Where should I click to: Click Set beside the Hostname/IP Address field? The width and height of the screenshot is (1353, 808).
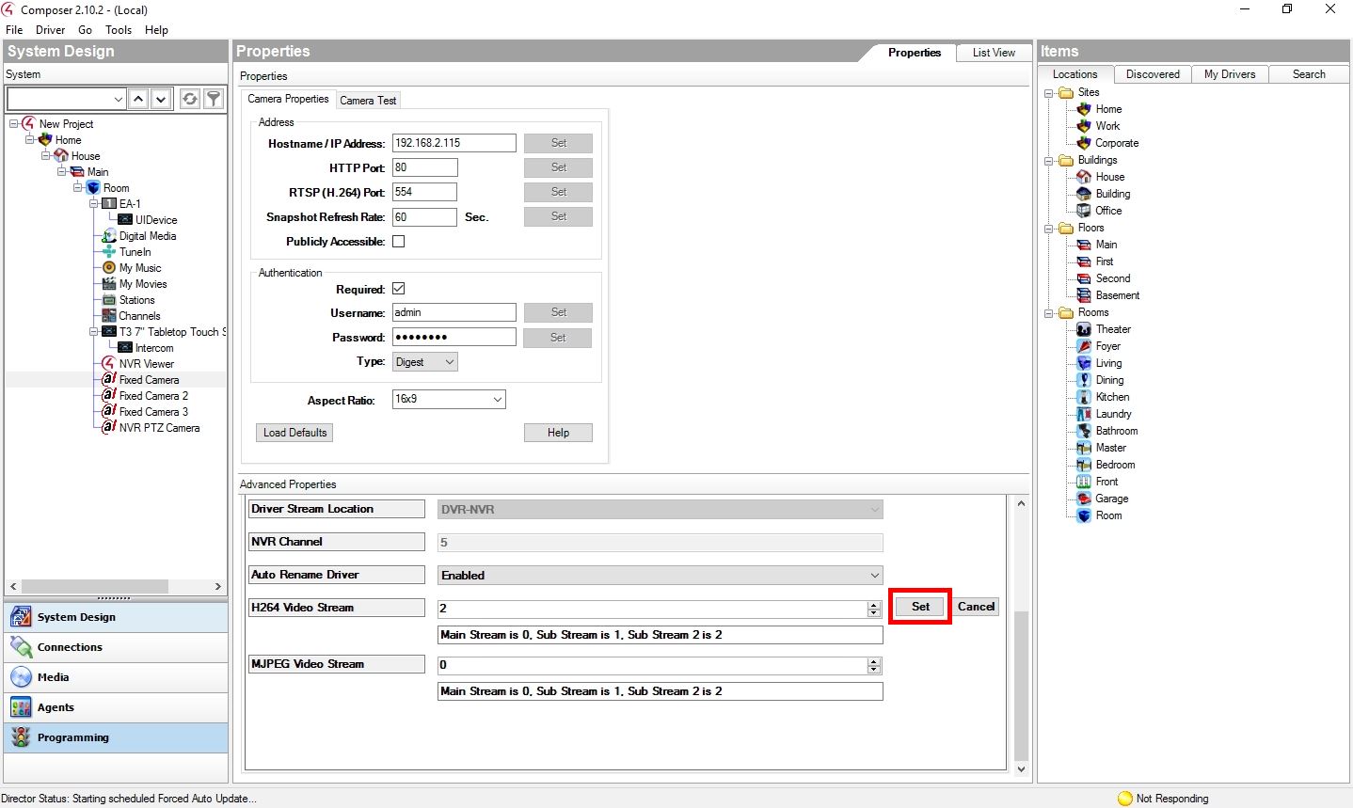click(x=558, y=143)
